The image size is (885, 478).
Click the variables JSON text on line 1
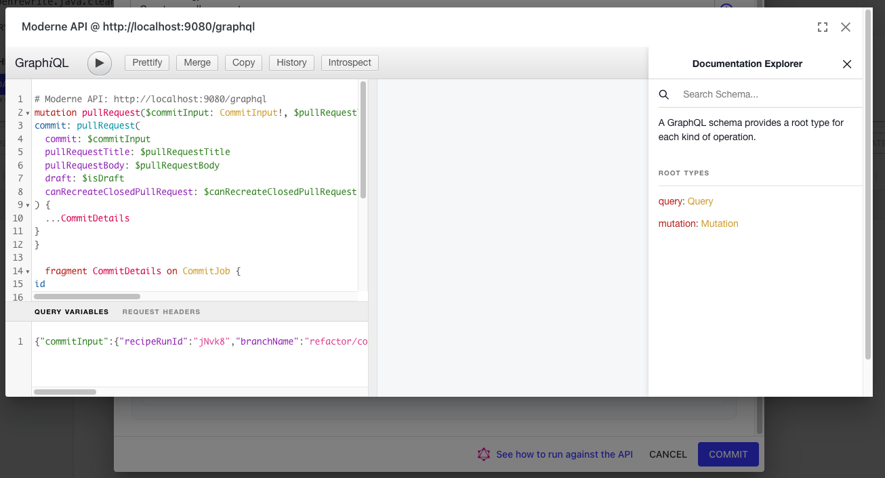(201, 342)
